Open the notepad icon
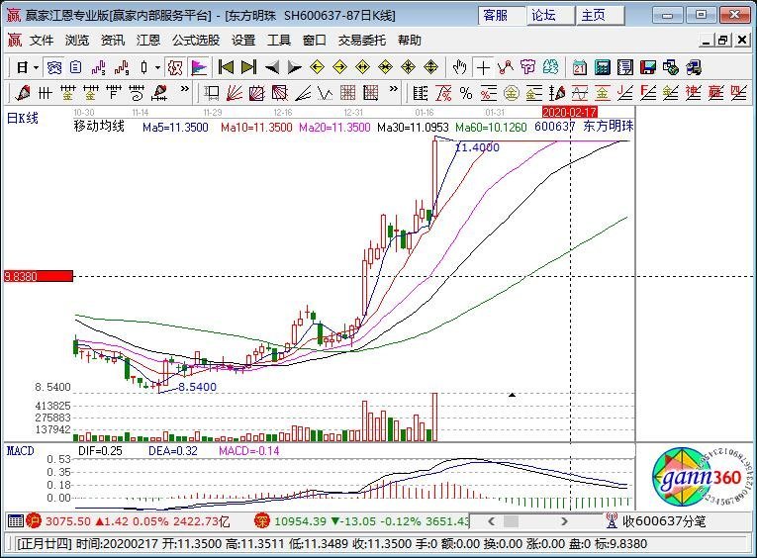Viewport: 757px width, 558px height. click(624, 67)
